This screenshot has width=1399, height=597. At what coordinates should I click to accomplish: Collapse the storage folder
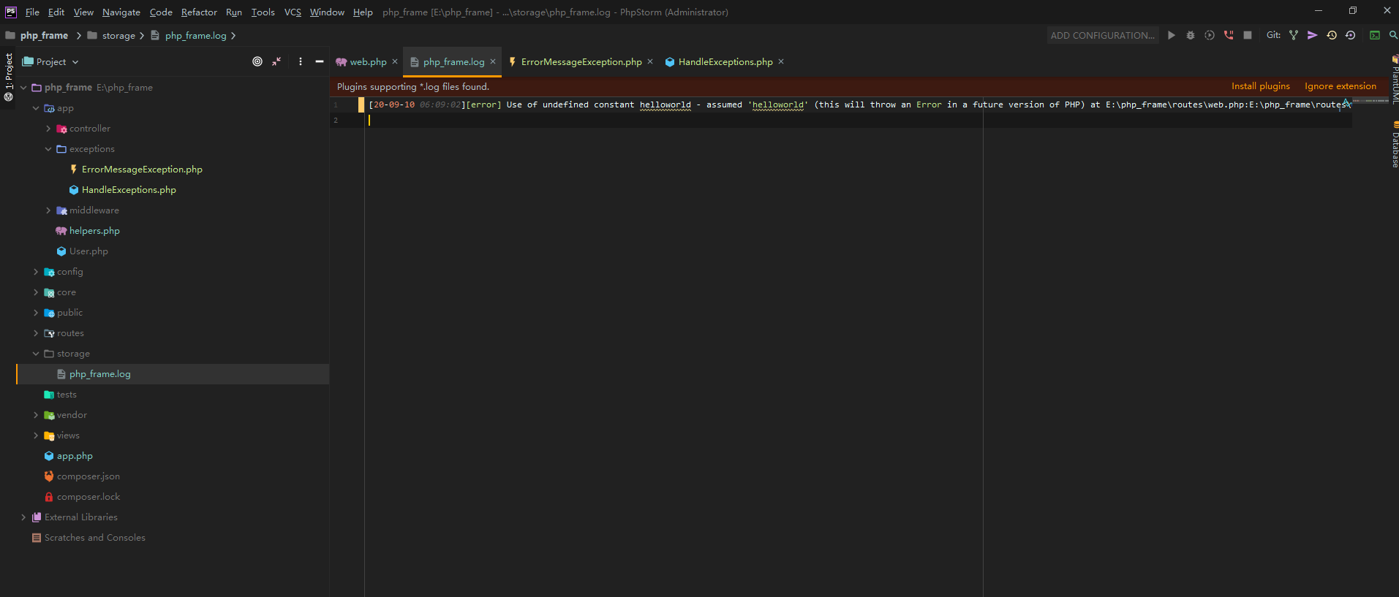pyautogui.click(x=36, y=354)
